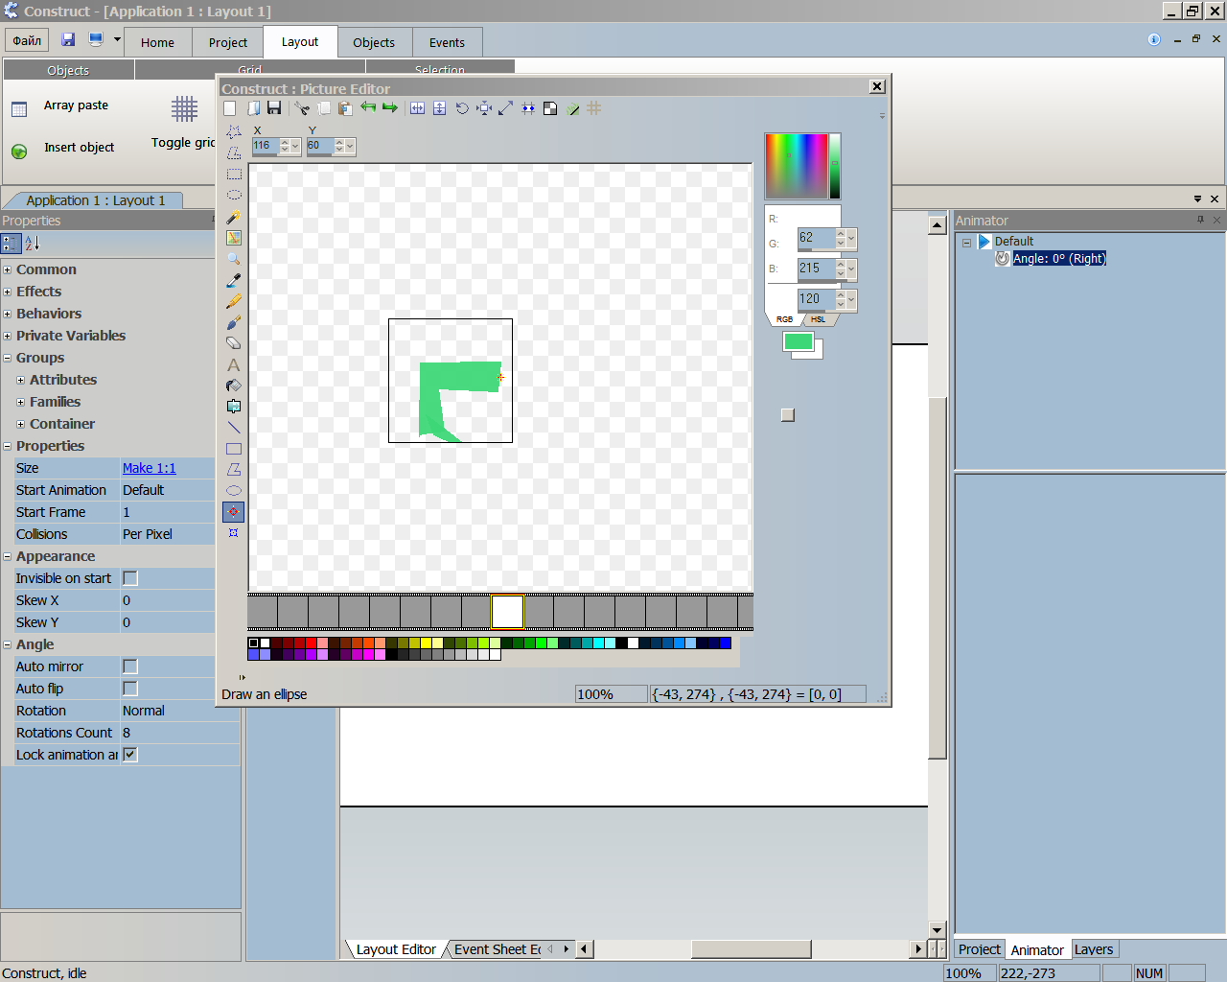Uncheck the Lock animation angles checkbox
This screenshot has height=982, width=1227.
tap(130, 755)
